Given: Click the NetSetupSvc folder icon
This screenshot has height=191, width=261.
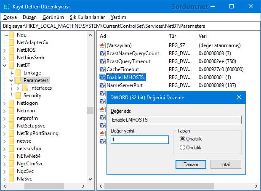Looking at the screenshot, I should point(12,126).
